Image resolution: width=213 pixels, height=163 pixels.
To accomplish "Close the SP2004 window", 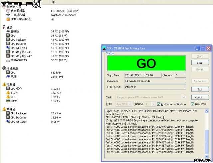I will pos(209,48).
